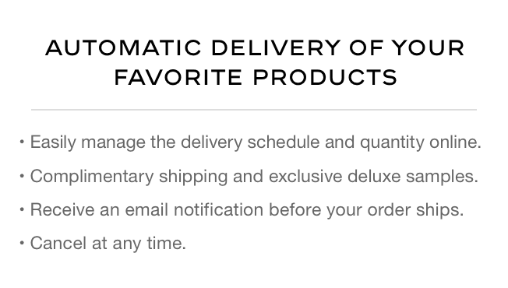Image resolution: width=508 pixels, height=288 pixels.
Task: Click the bullet dot before "Complimentary shipping"
Action: tap(22, 176)
